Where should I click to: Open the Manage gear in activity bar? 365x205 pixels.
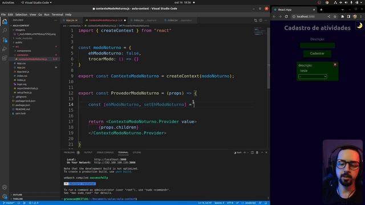(x=5, y=196)
